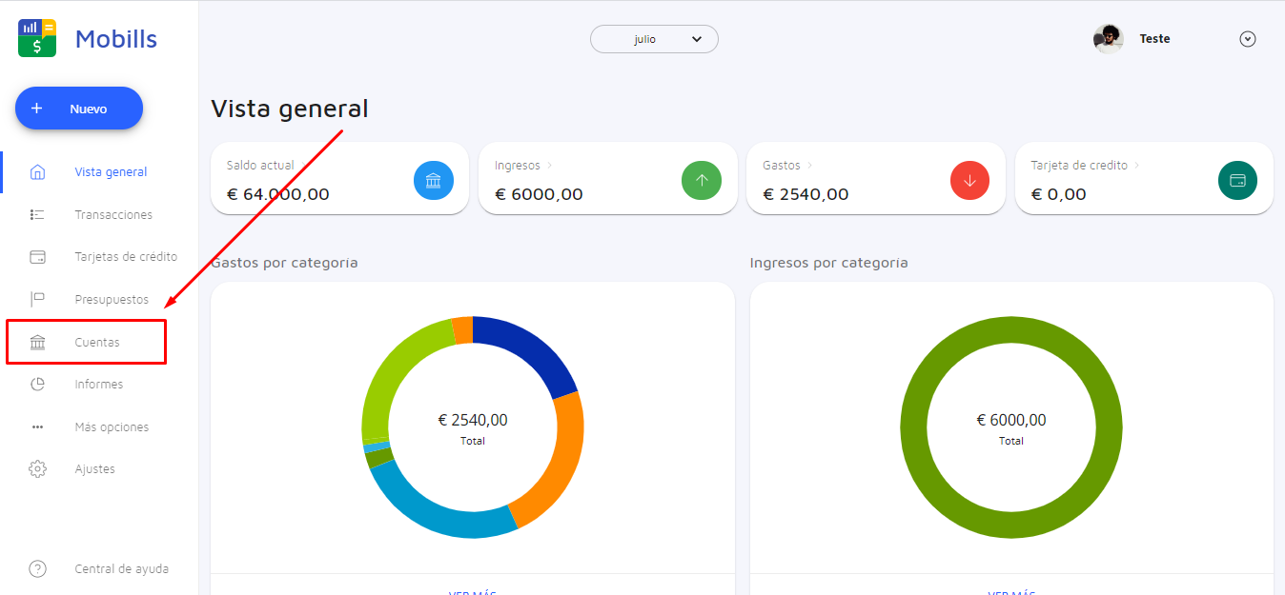Click the green up-arrow Ingresos icon
The image size is (1285, 595).
702,181
